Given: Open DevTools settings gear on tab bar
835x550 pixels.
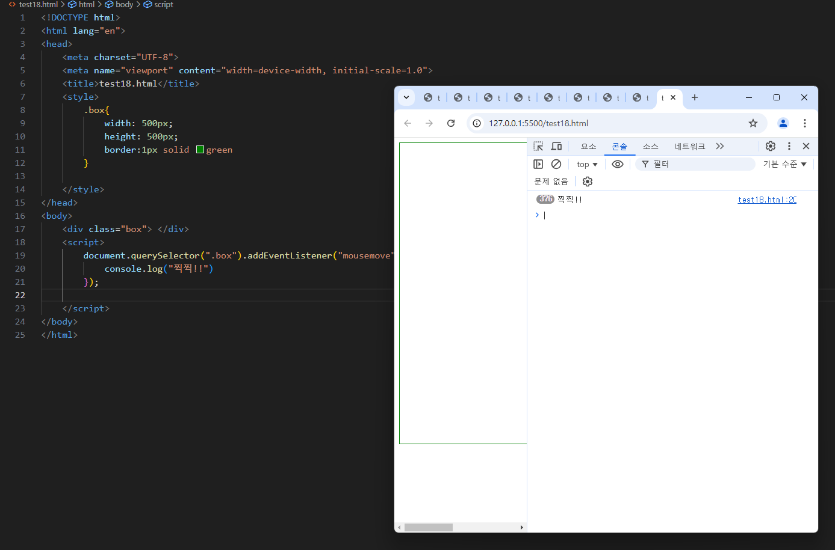Looking at the screenshot, I should point(771,146).
